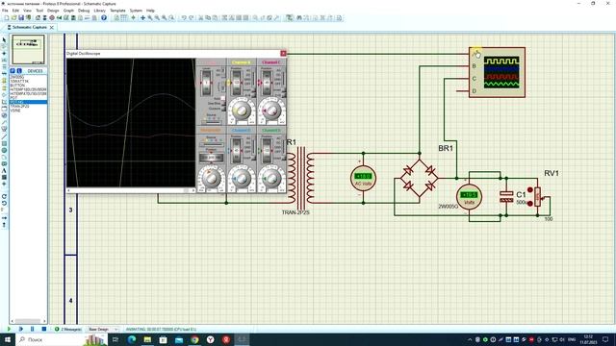
Task: Open the Debug menu
Action: point(84,11)
